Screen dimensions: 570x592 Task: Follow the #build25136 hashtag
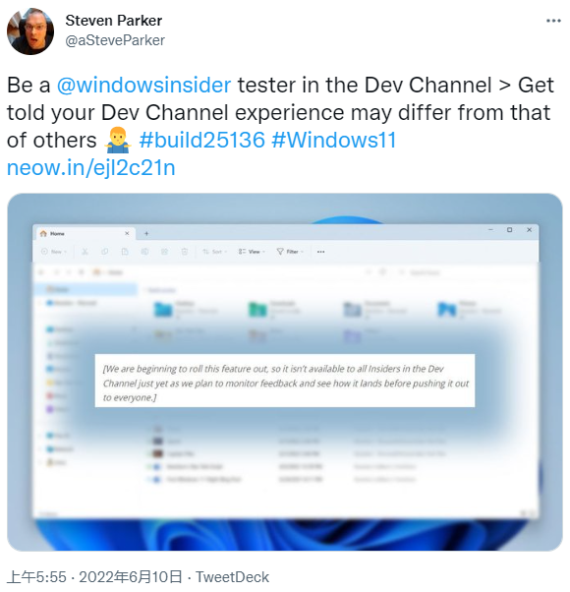coord(202,141)
